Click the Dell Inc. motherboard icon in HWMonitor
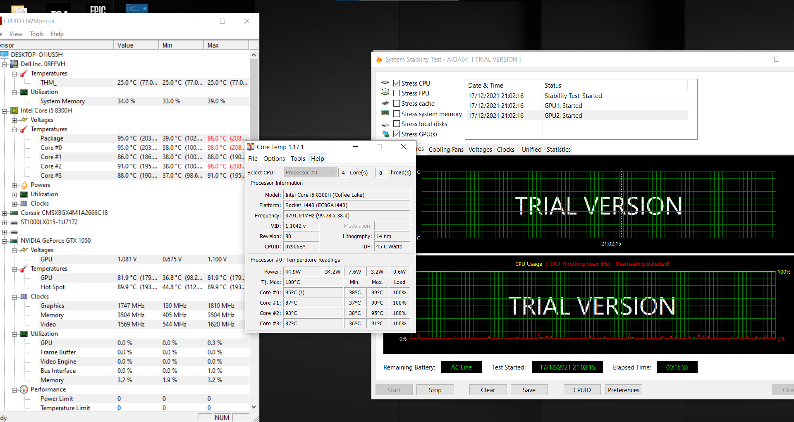The height and width of the screenshot is (422, 794). (14, 64)
